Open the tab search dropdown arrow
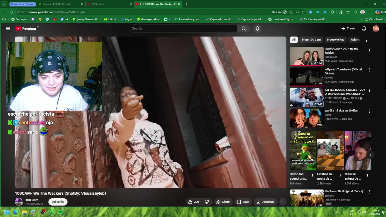The width and height of the screenshot is (386, 217). tap(4, 4)
